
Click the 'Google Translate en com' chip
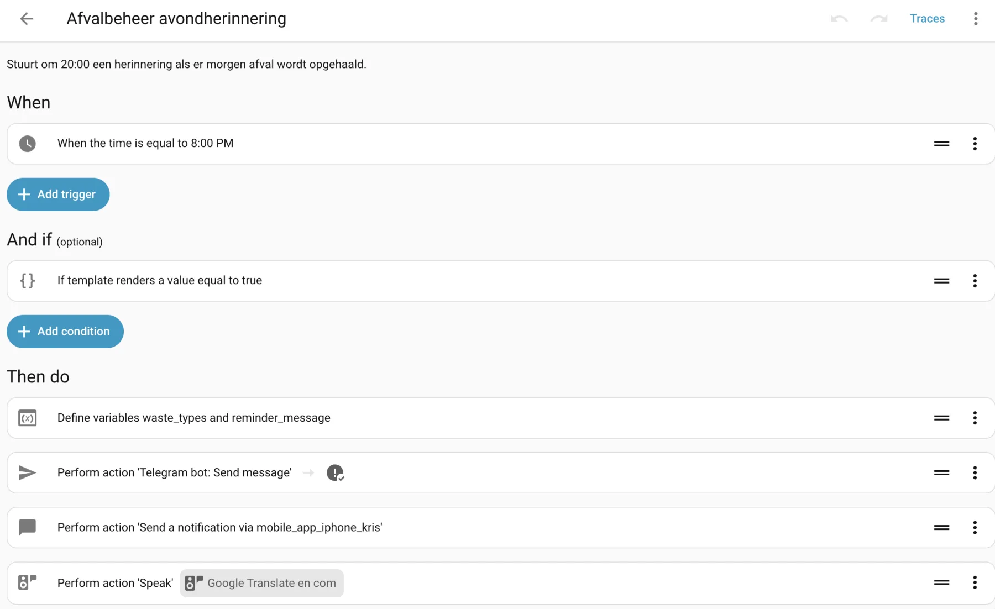coord(261,583)
